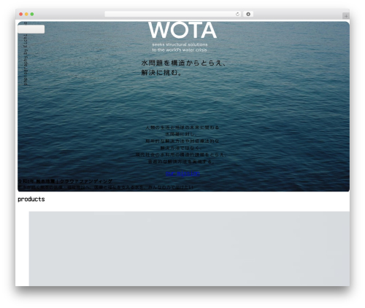Click the text line 解決に挑む。

tap(161, 73)
